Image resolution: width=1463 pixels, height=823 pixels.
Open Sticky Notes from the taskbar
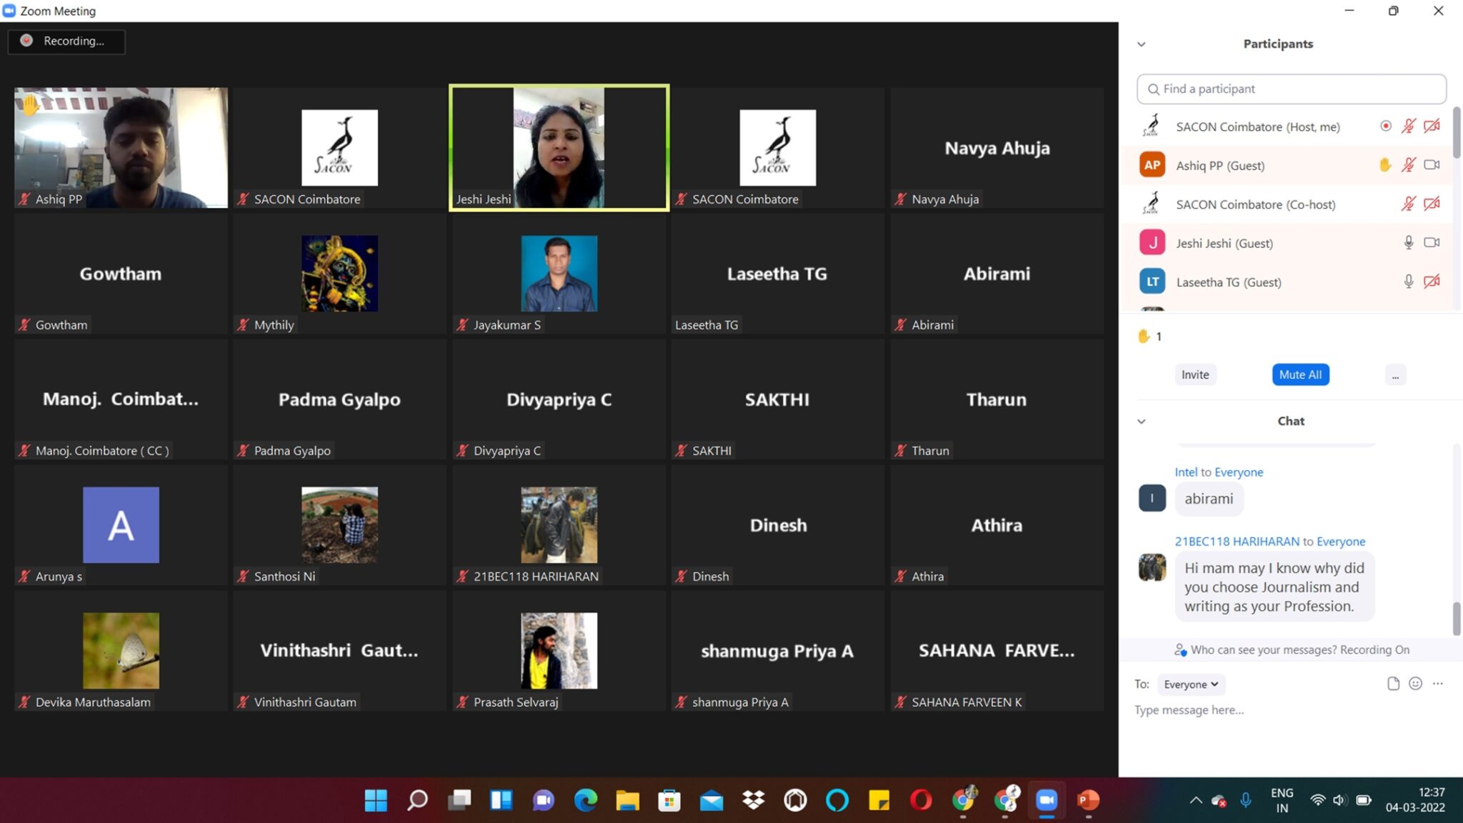(x=879, y=800)
